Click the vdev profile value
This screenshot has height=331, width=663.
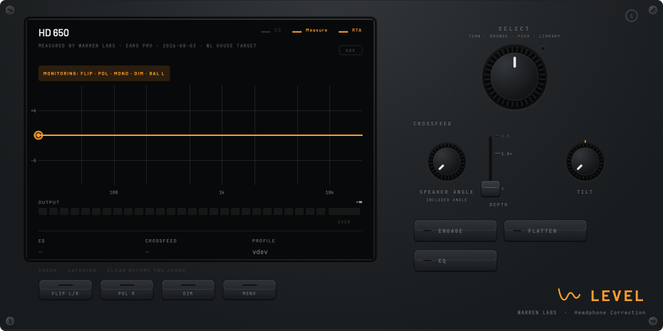tap(260, 252)
